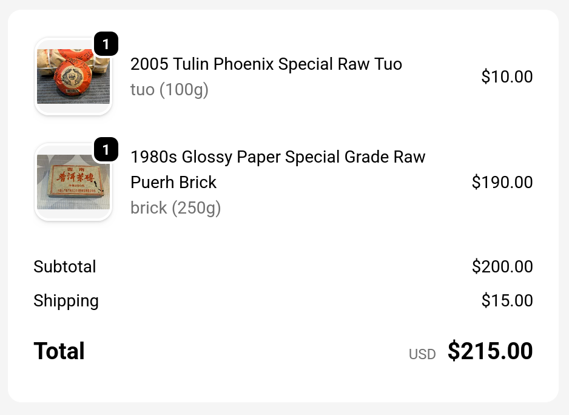
Task: Click the Subtotal label
Action: tap(65, 267)
